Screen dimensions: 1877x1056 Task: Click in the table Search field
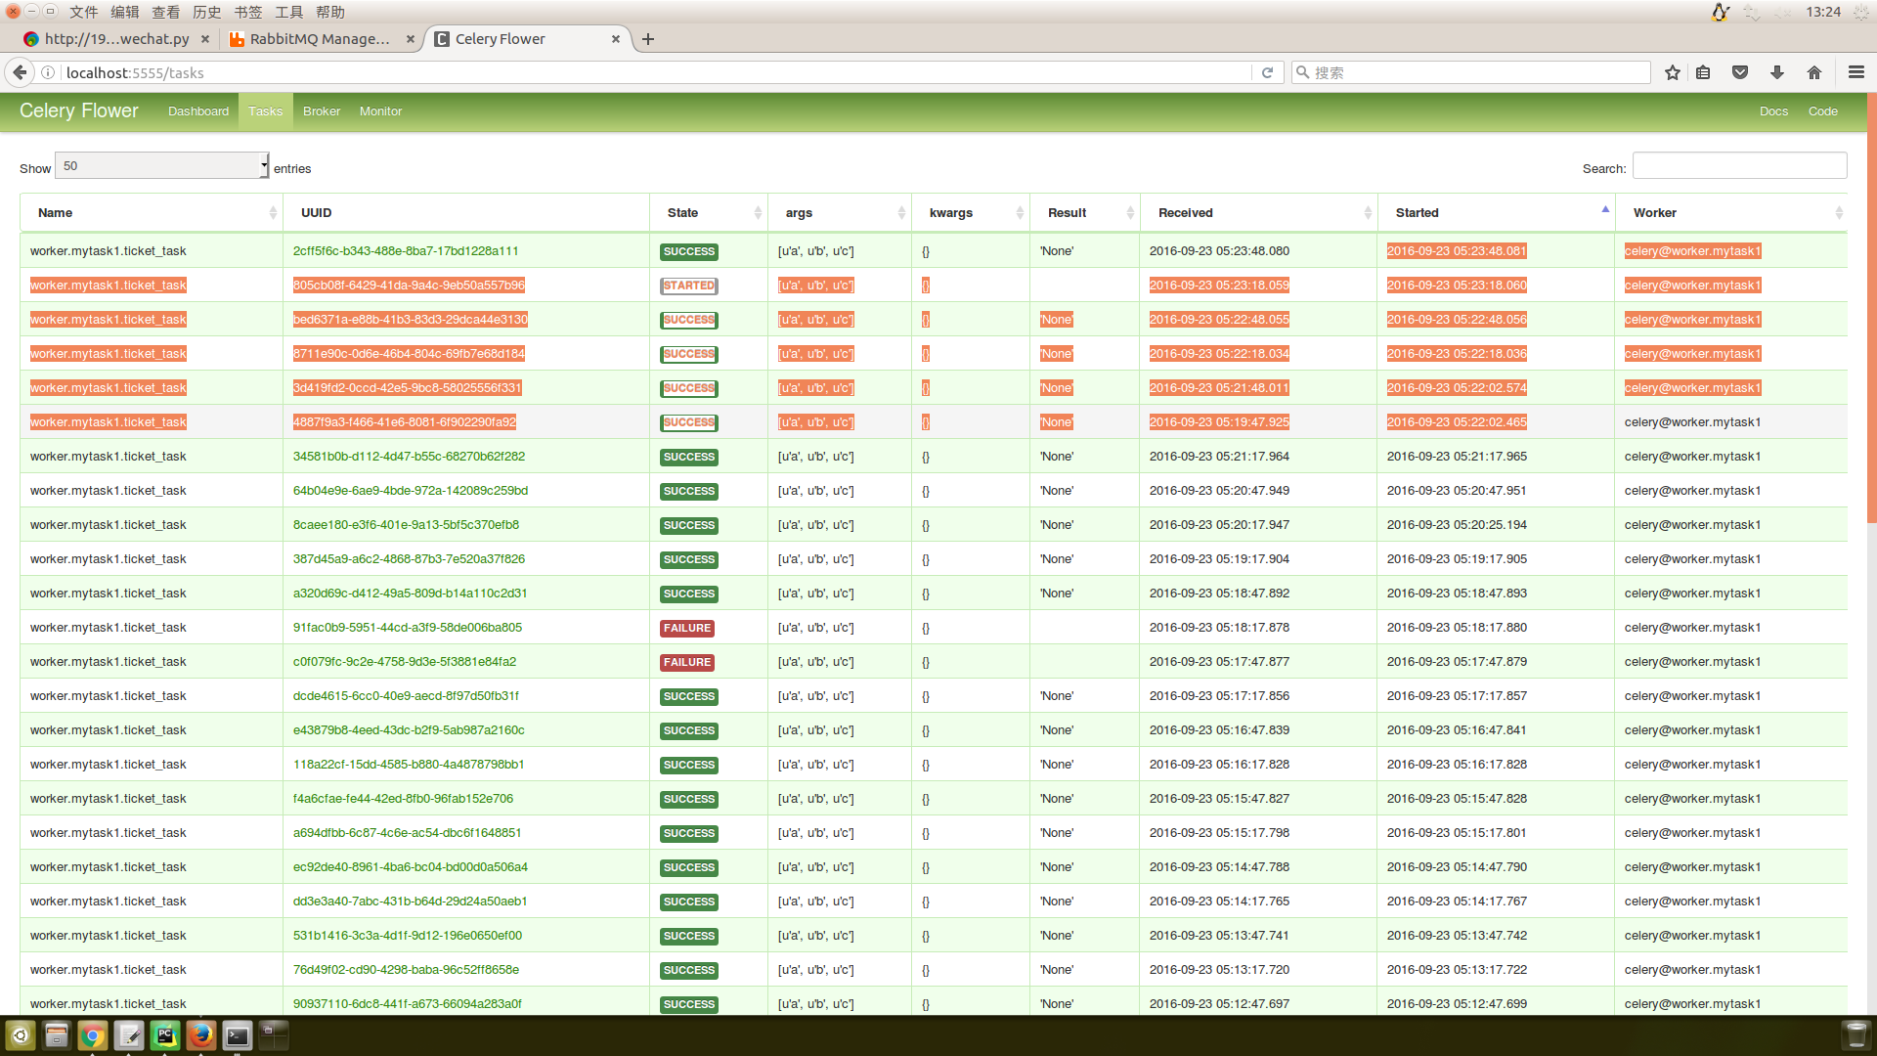1739,166
